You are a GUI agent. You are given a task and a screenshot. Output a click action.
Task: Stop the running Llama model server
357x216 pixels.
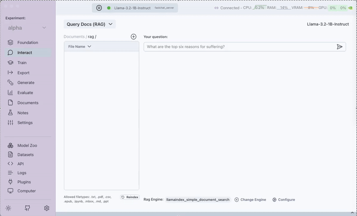[x=99, y=8]
